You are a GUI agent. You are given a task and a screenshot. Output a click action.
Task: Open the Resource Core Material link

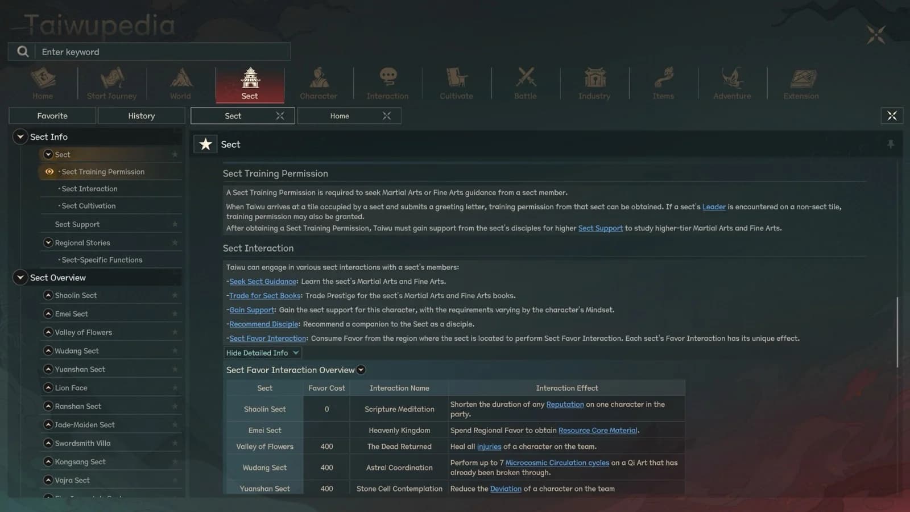[598, 431]
